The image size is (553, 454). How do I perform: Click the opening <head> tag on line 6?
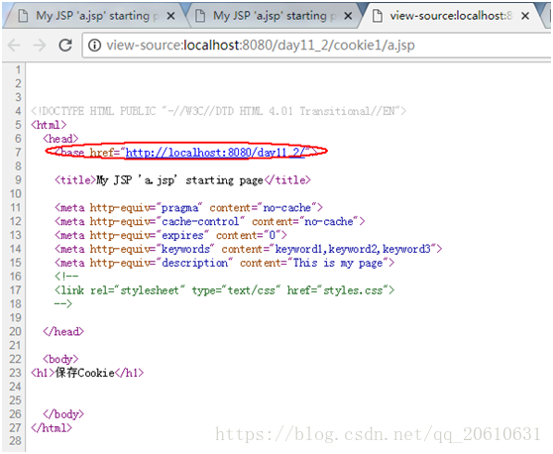60,139
